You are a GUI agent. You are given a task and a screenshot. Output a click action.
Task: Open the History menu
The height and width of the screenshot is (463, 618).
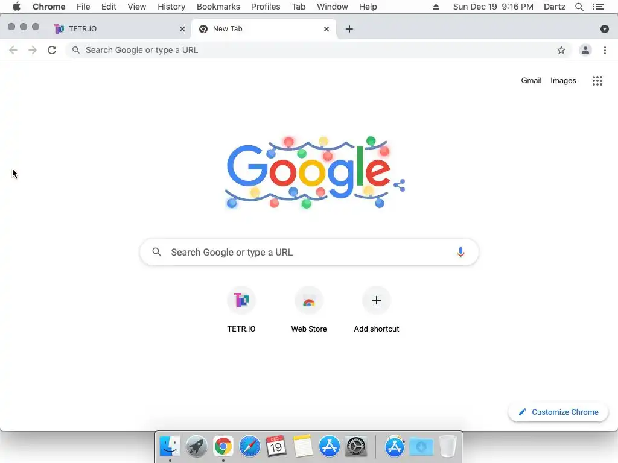[171, 7]
